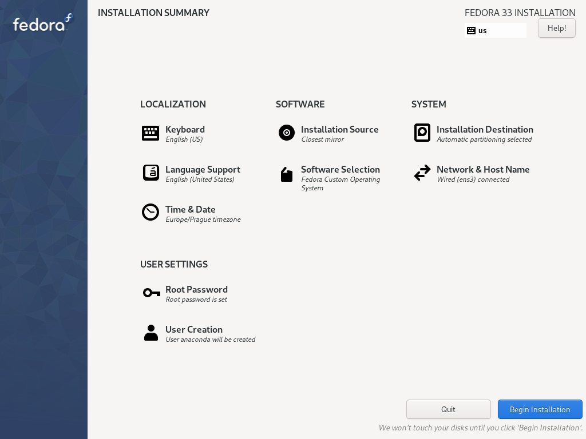Image resolution: width=586 pixels, height=439 pixels.
Task: Open the Installation Destination disk icon
Action: [x=422, y=133]
